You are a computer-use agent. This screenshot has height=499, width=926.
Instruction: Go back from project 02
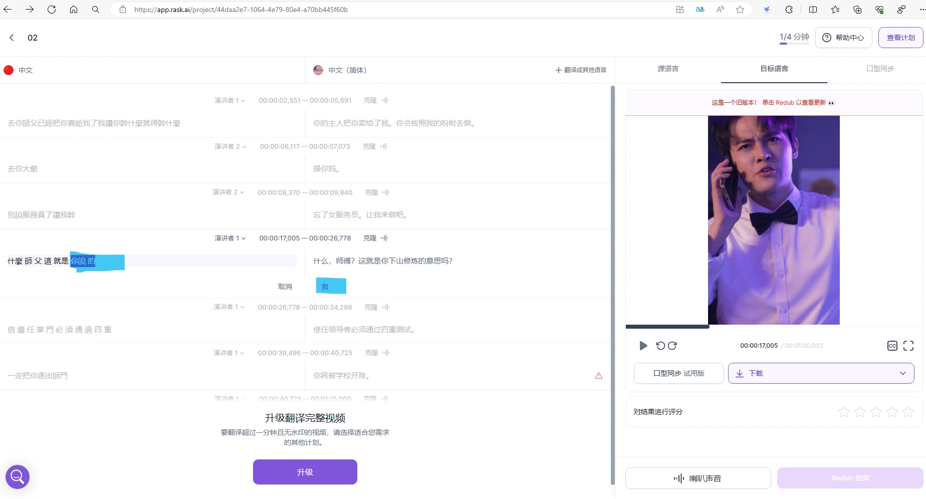12,38
